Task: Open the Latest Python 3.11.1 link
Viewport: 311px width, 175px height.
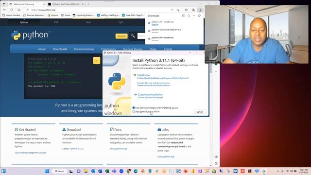Action: [77, 149]
